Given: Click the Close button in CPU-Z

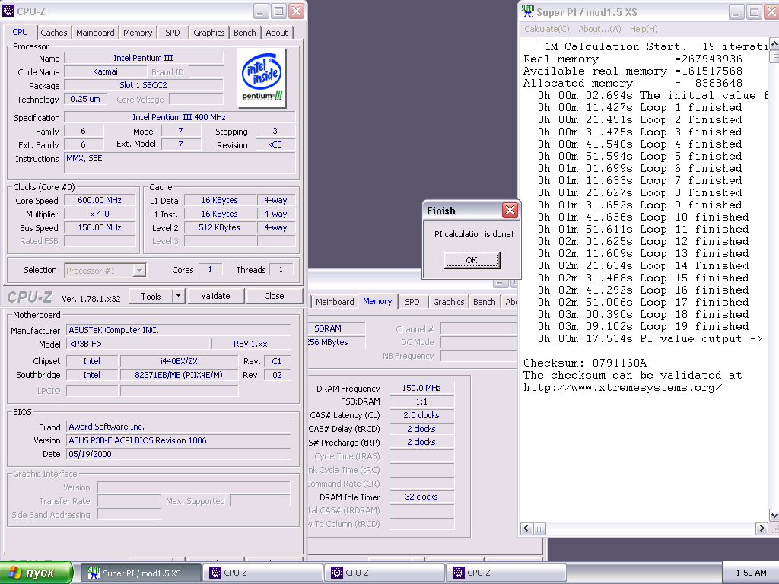Looking at the screenshot, I should coord(274,296).
